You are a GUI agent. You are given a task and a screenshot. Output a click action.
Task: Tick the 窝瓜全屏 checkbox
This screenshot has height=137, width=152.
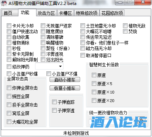tap(9, 113)
